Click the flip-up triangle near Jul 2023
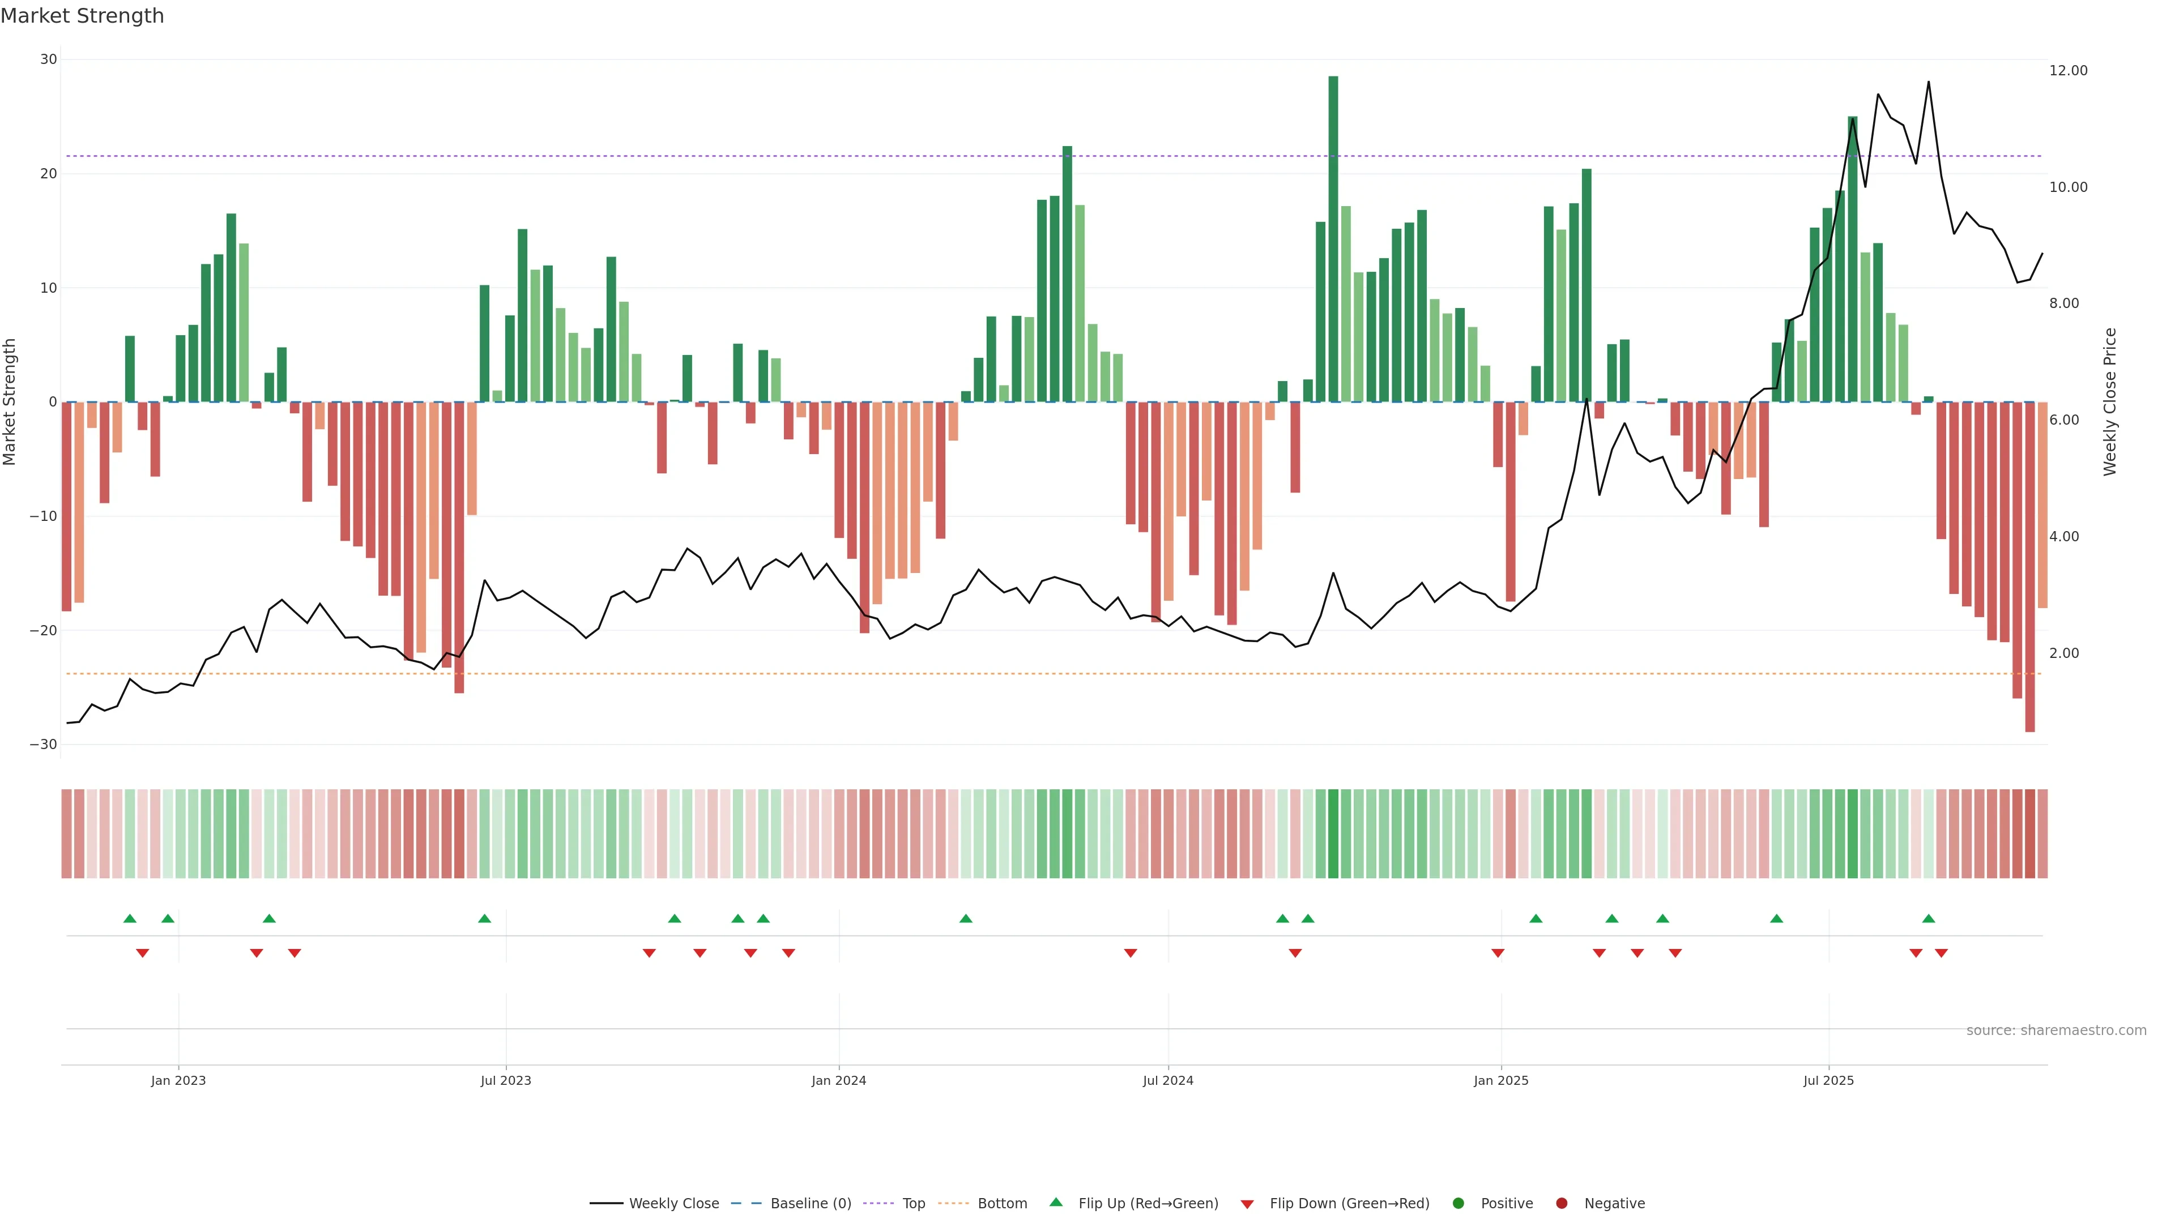Viewport: 2175px width, 1223px height. (485, 918)
